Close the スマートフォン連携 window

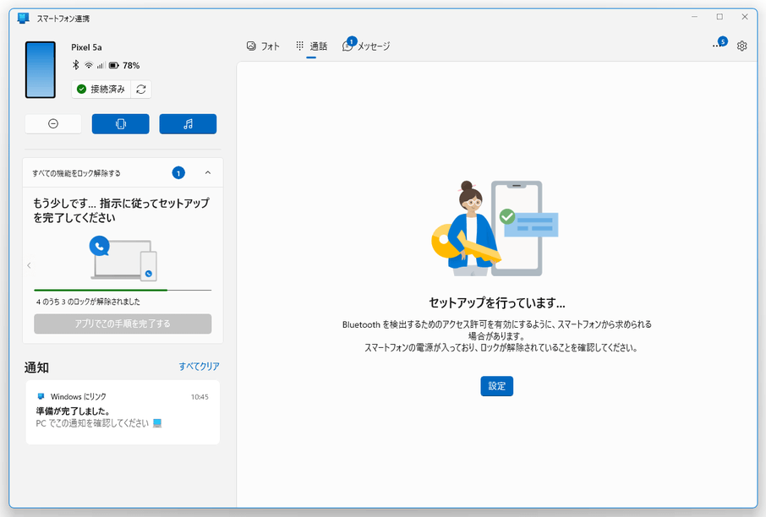(x=745, y=17)
